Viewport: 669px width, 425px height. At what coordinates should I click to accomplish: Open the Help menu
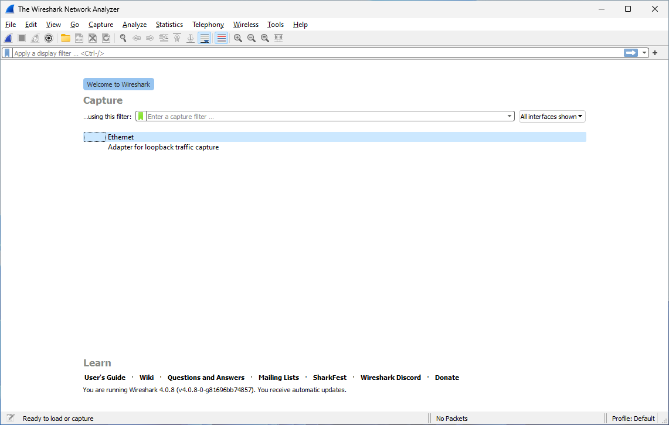pos(300,25)
